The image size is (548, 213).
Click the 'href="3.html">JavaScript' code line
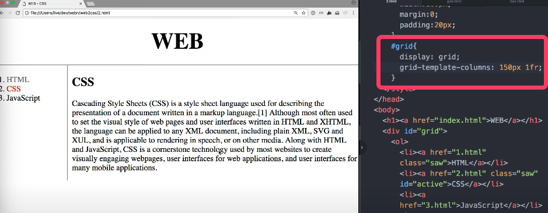coord(471,205)
